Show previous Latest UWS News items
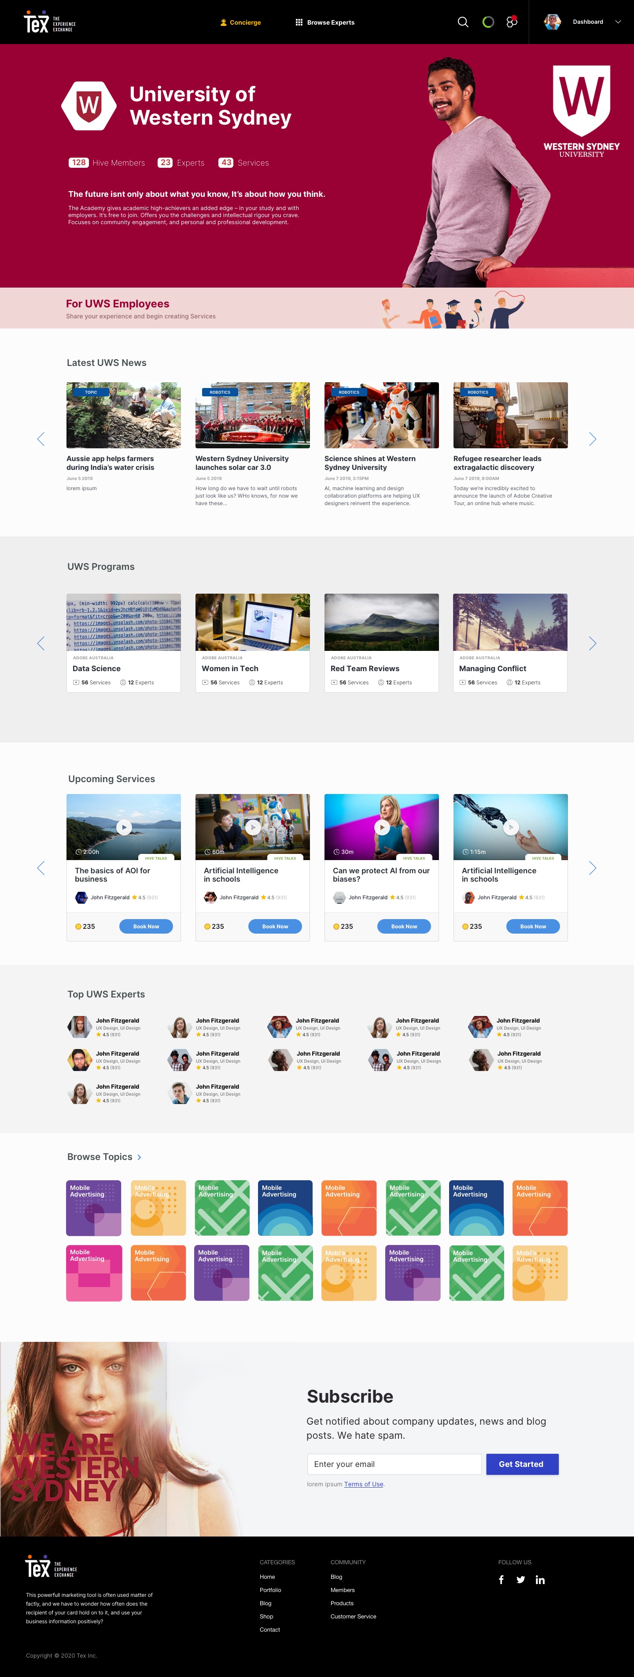Screen dimensions: 634x1677 point(41,439)
